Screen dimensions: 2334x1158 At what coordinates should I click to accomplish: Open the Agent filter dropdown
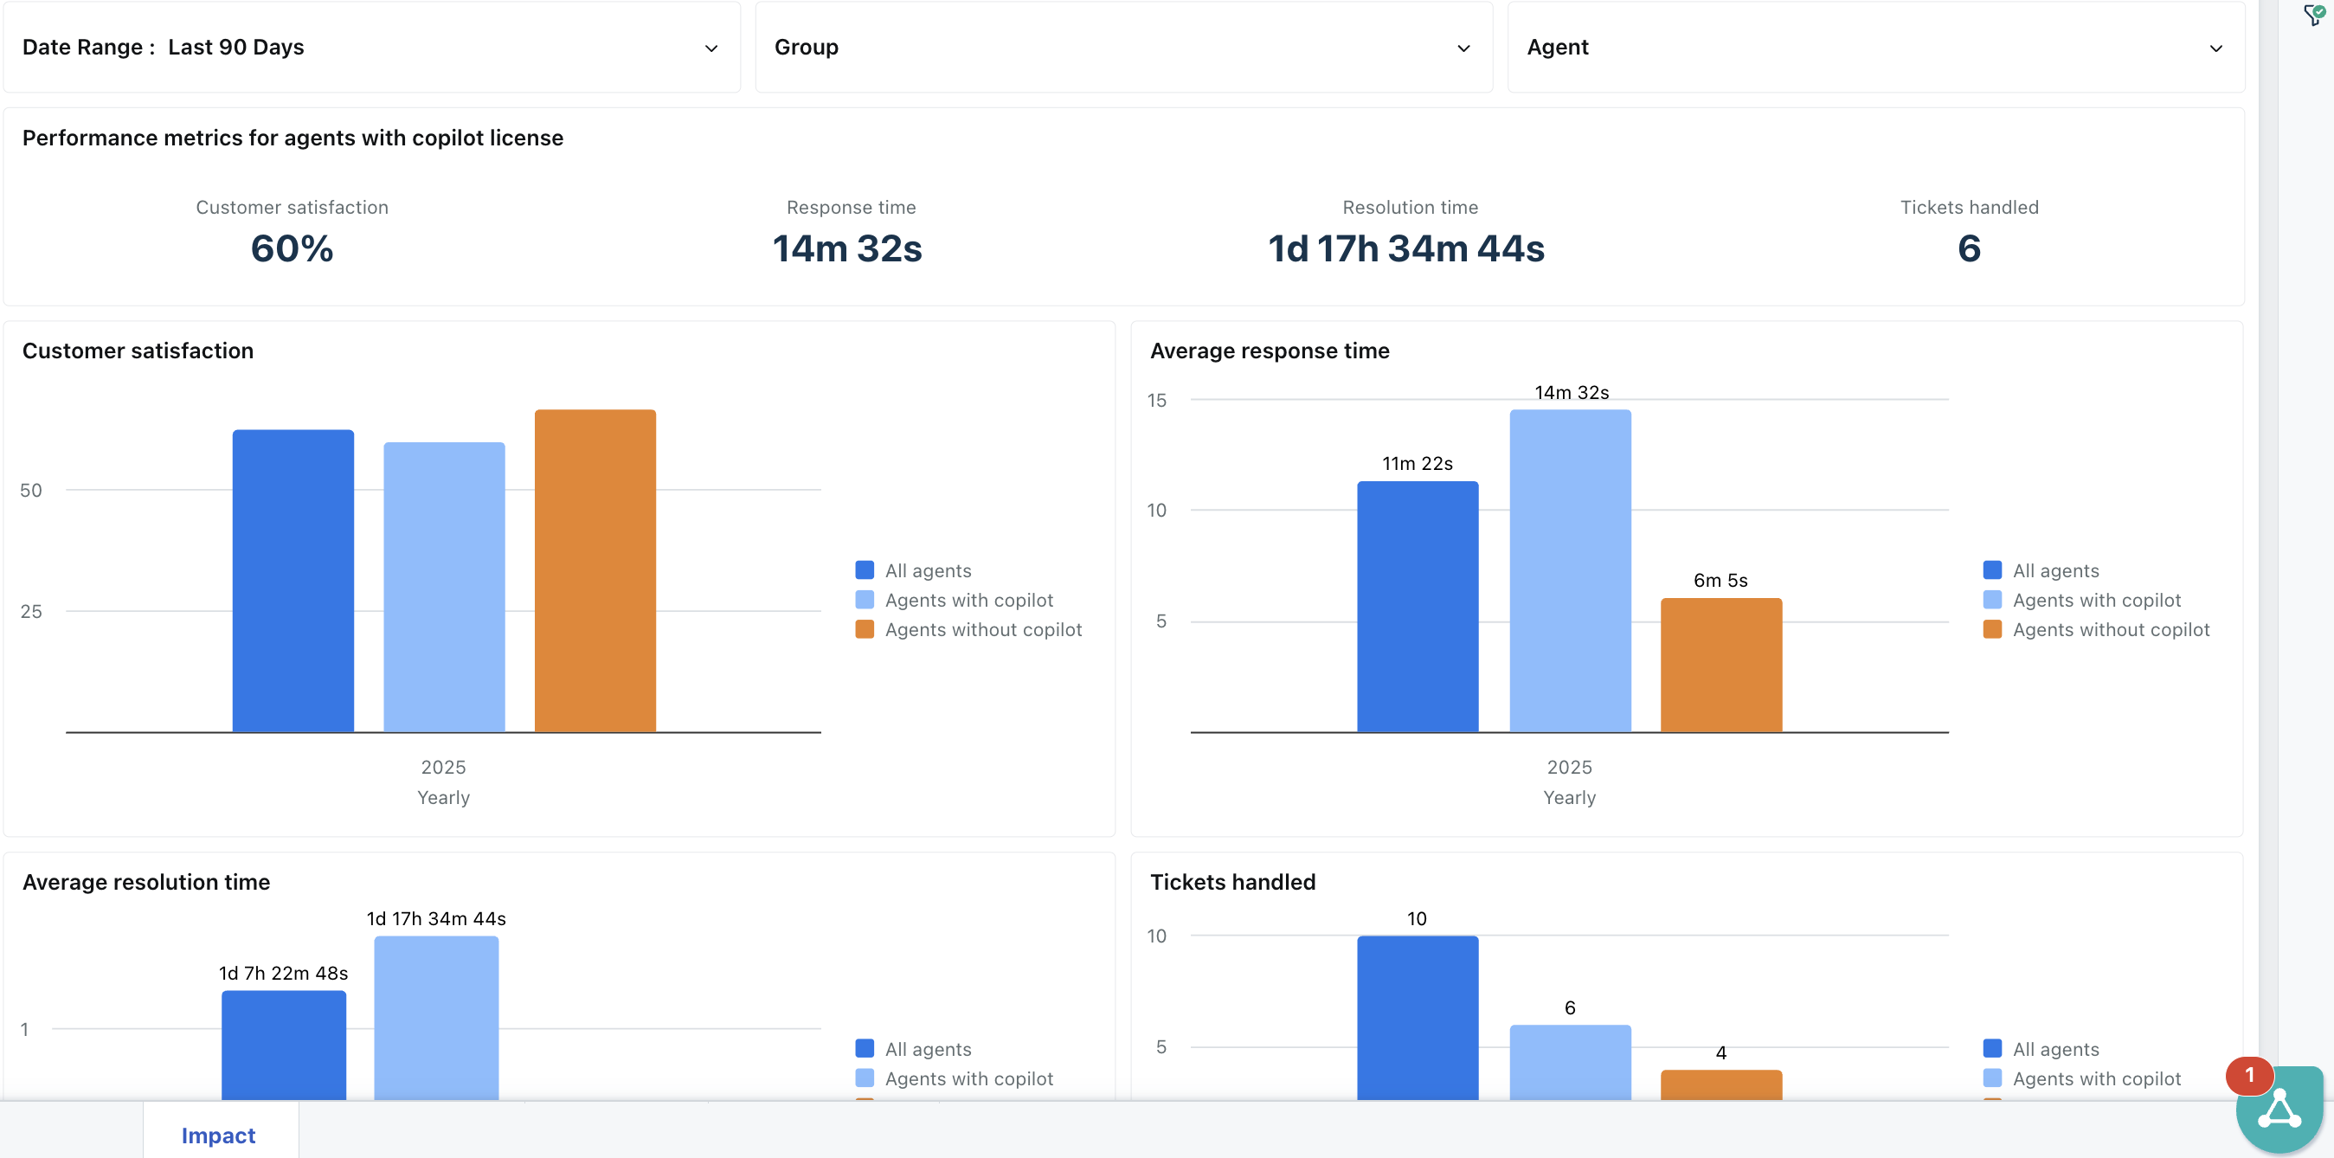[1874, 47]
